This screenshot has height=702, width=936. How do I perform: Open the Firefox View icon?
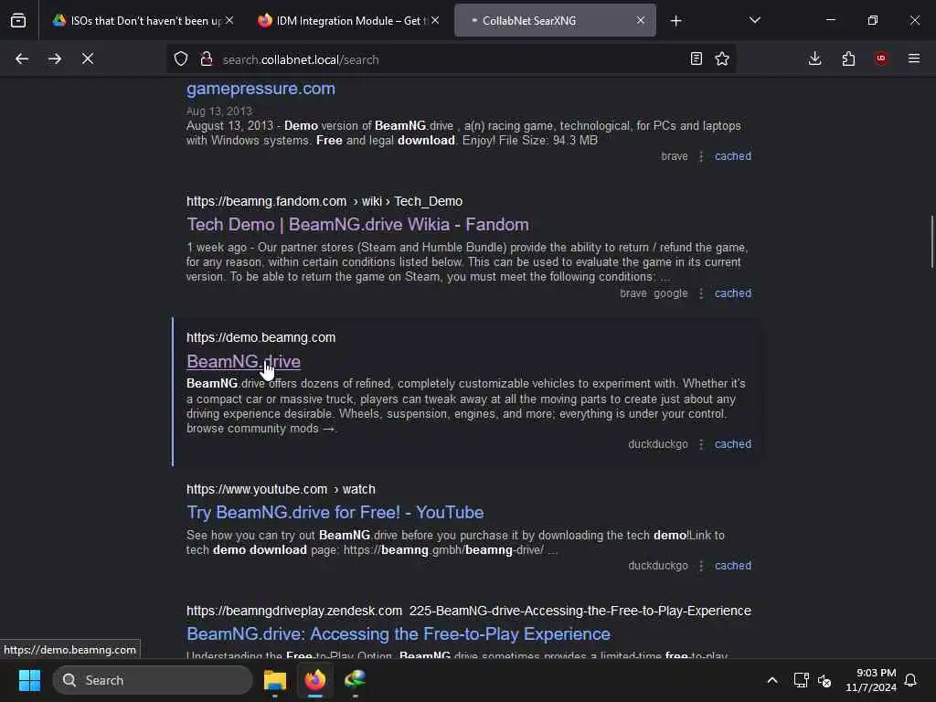[18, 20]
